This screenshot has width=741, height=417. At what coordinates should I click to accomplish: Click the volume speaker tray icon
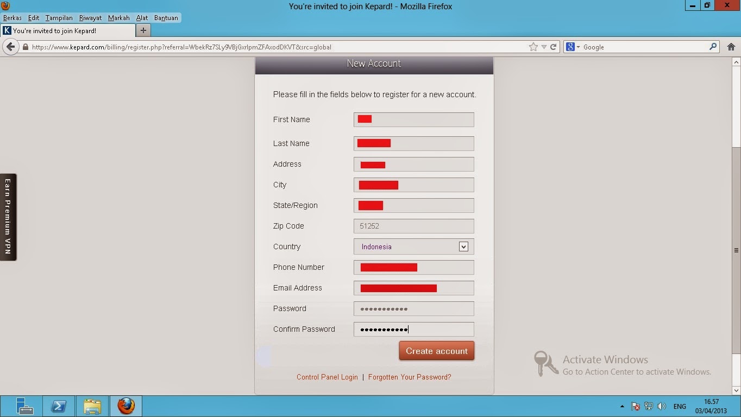(662, 406)
